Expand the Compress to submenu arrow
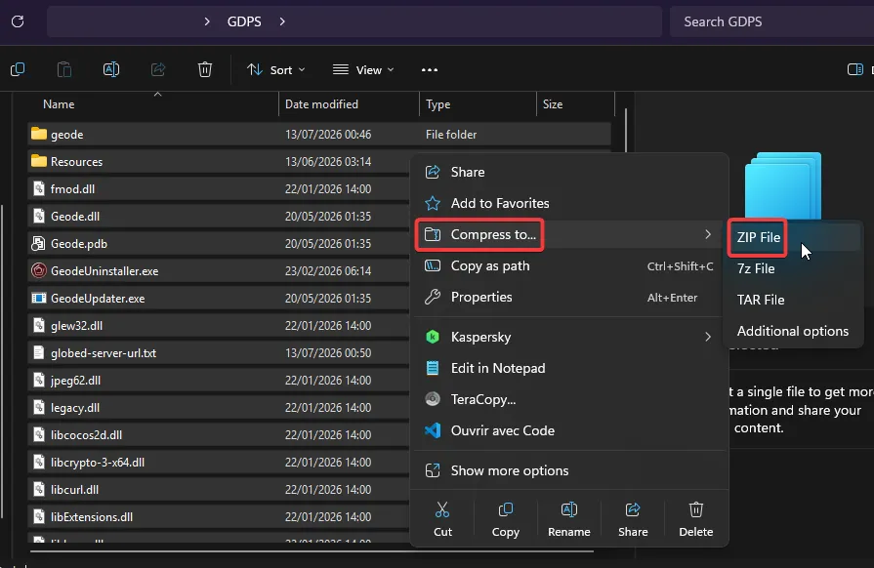The image size is (874, 568). tap(708, 234)
